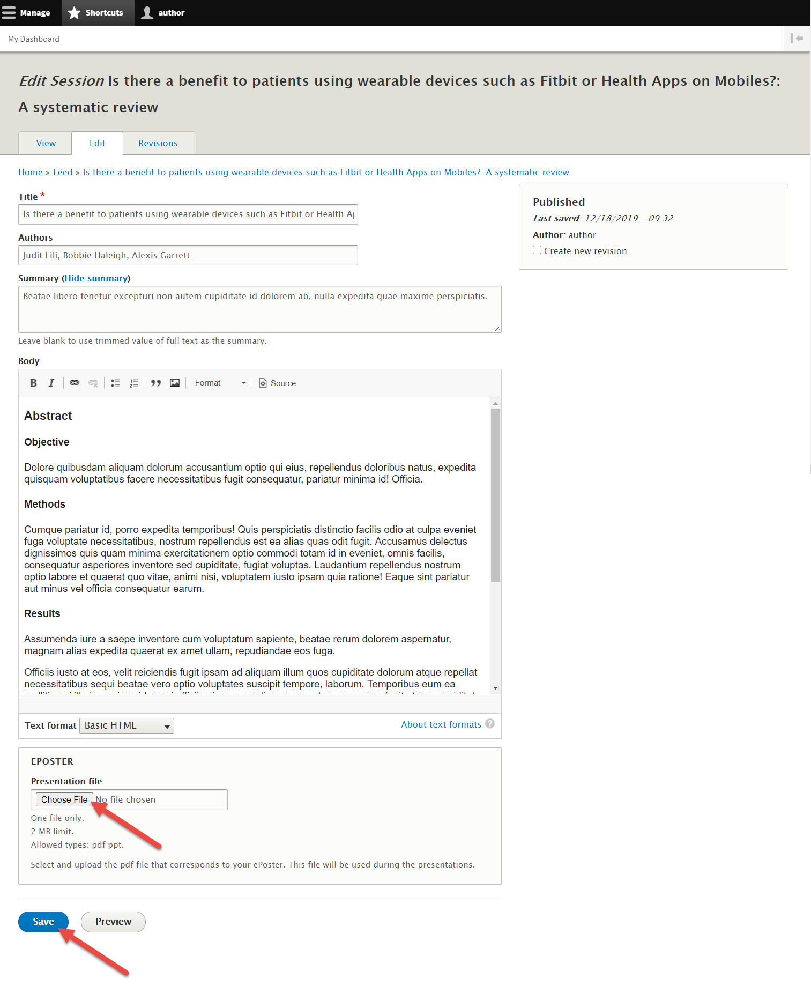
Task: Click the help icon beside About text formats
Action: point(490,724)
